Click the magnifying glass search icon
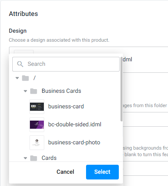168x186 pixels. click(x=20, y=64)
